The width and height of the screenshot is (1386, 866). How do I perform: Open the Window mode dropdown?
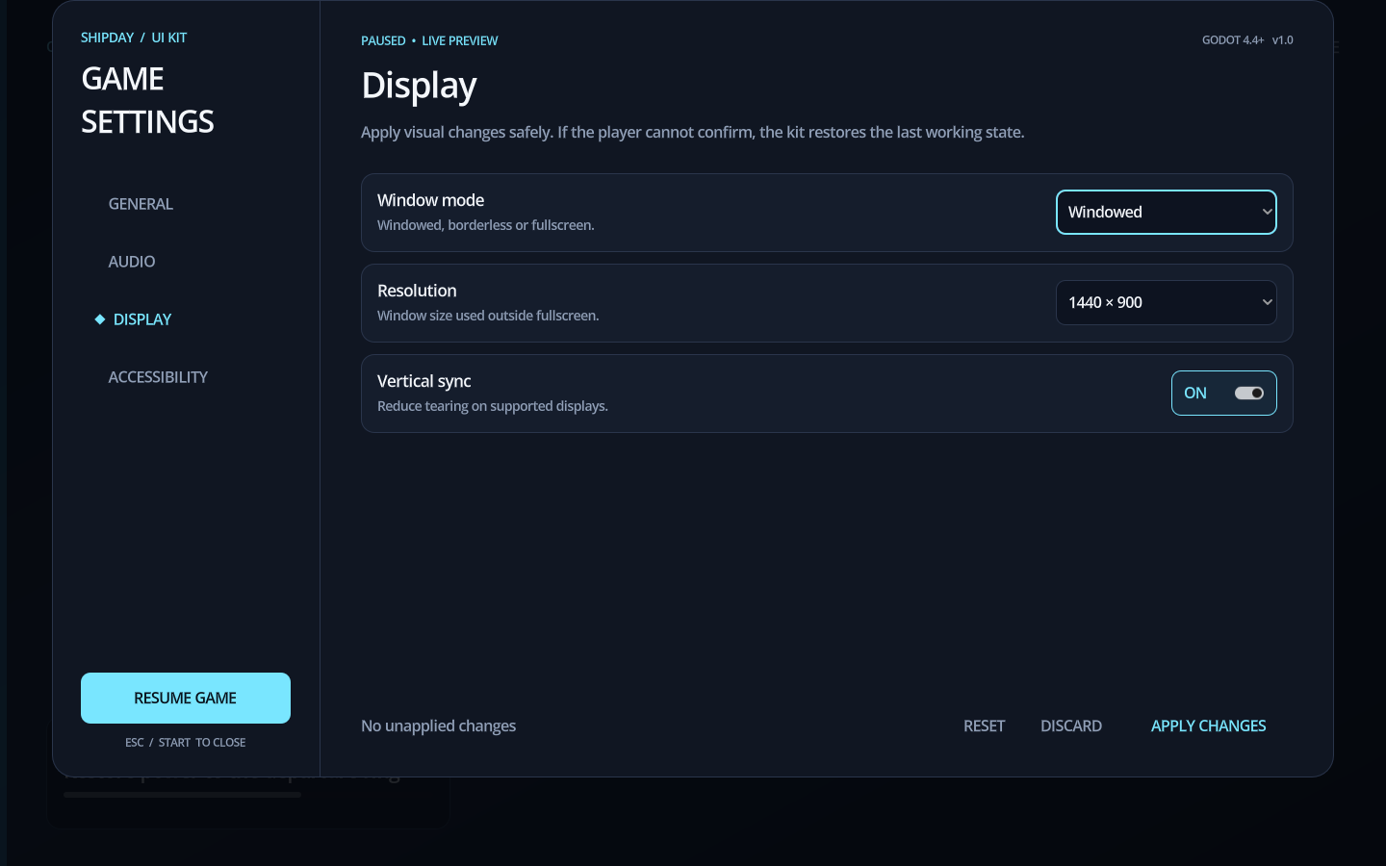pos(1166,212)
